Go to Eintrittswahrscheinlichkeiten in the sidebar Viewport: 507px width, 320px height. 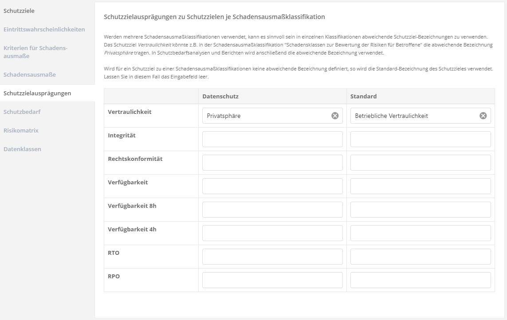44,29
